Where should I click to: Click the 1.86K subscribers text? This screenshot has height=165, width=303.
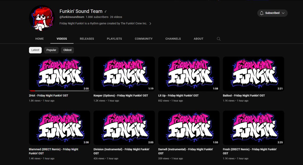pyautogui.click(x=97, y=17)
